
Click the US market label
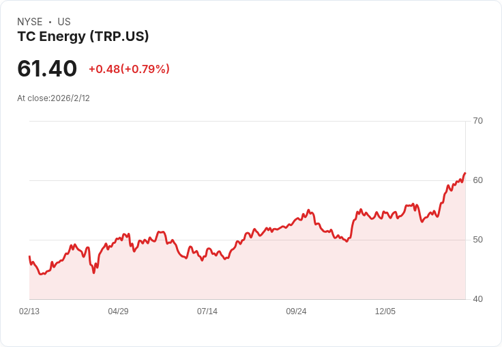(x=64, y=22)
